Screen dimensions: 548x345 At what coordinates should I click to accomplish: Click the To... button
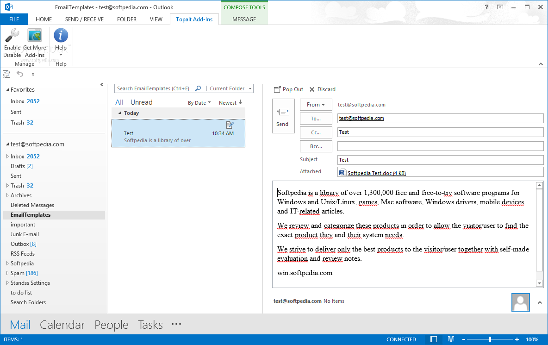[x=316, y=119]
